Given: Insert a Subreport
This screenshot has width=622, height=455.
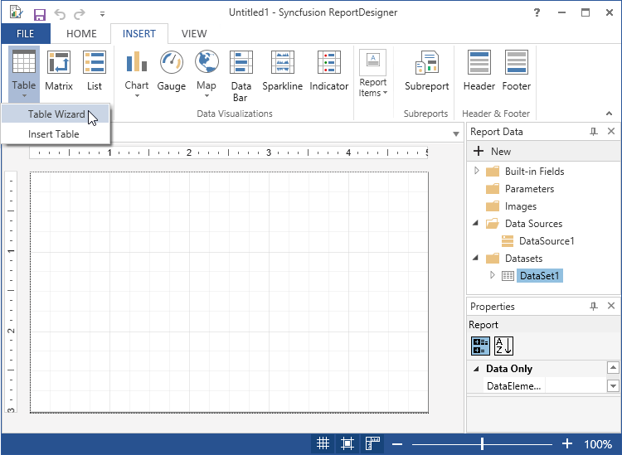Looking at the screenshot, I should [427, 70].
